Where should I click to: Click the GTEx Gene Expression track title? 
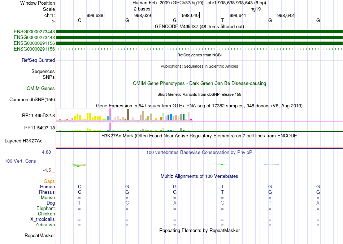199,106
